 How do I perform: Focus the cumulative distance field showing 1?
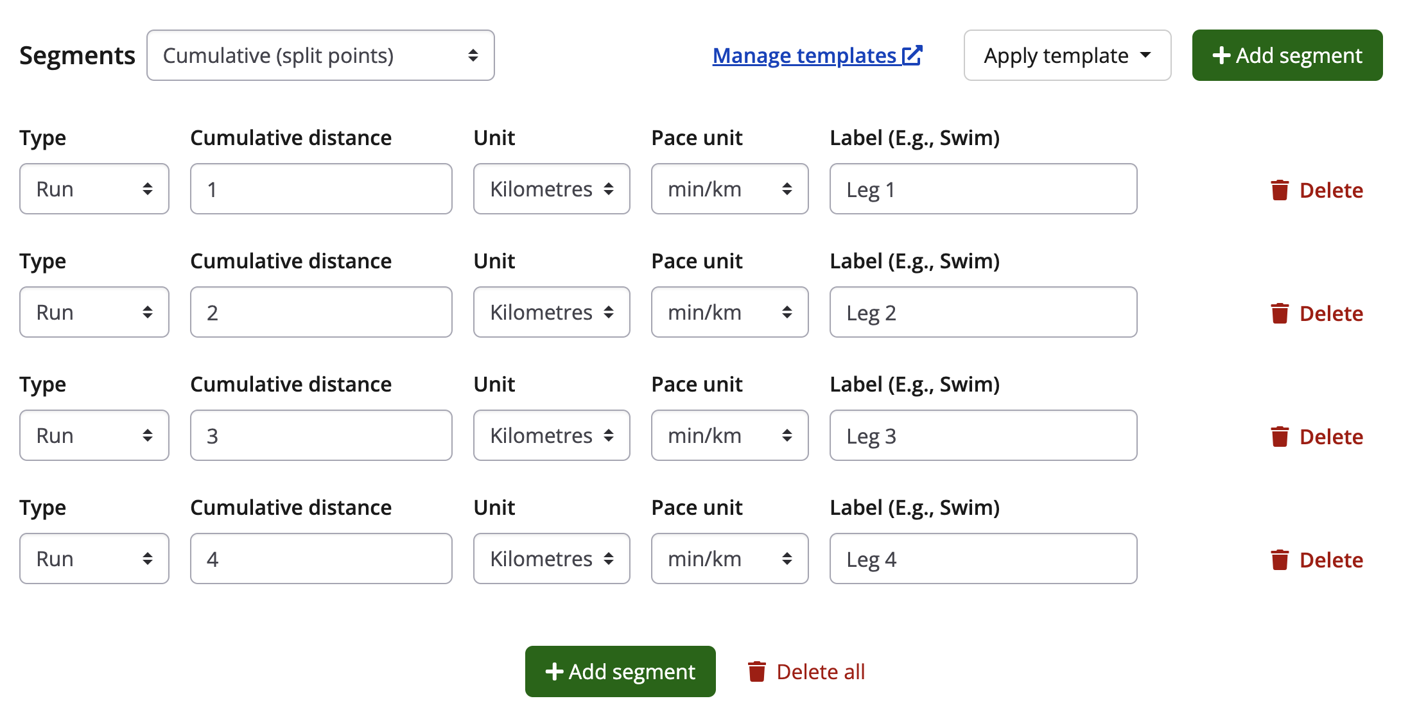click(x=321, y=189)
